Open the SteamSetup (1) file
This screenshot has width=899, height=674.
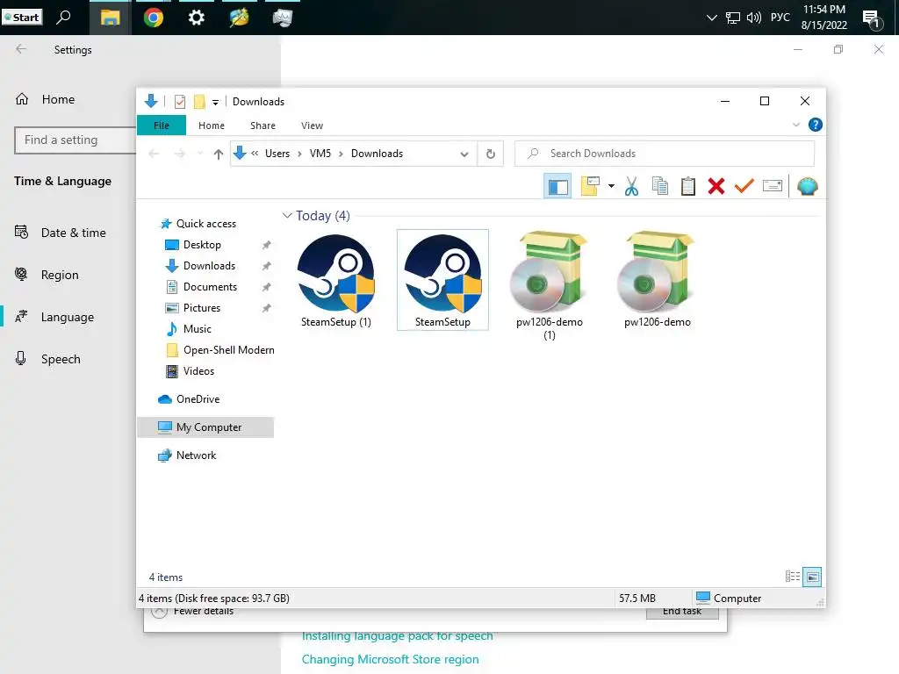336,280
